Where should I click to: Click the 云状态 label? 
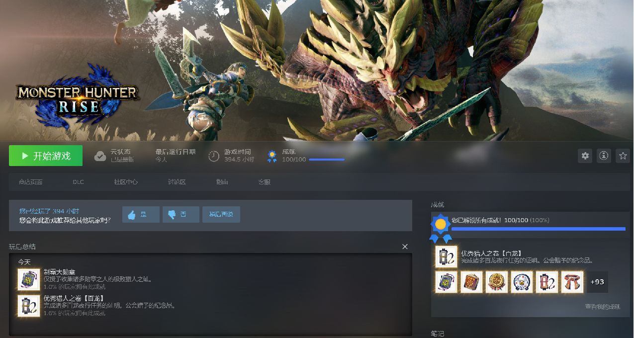click(x=120, y=152)
